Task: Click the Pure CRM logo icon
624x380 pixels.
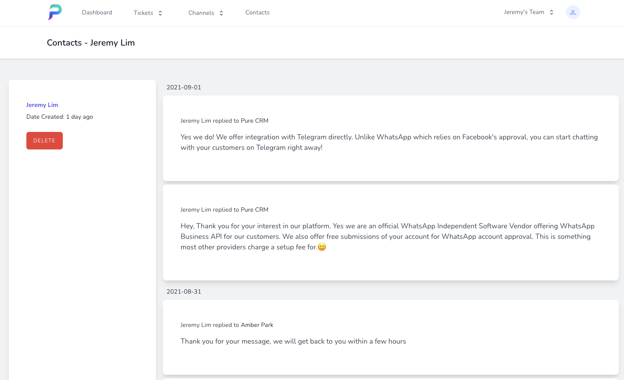Action: pyautogui.click(x=55, y=12)
